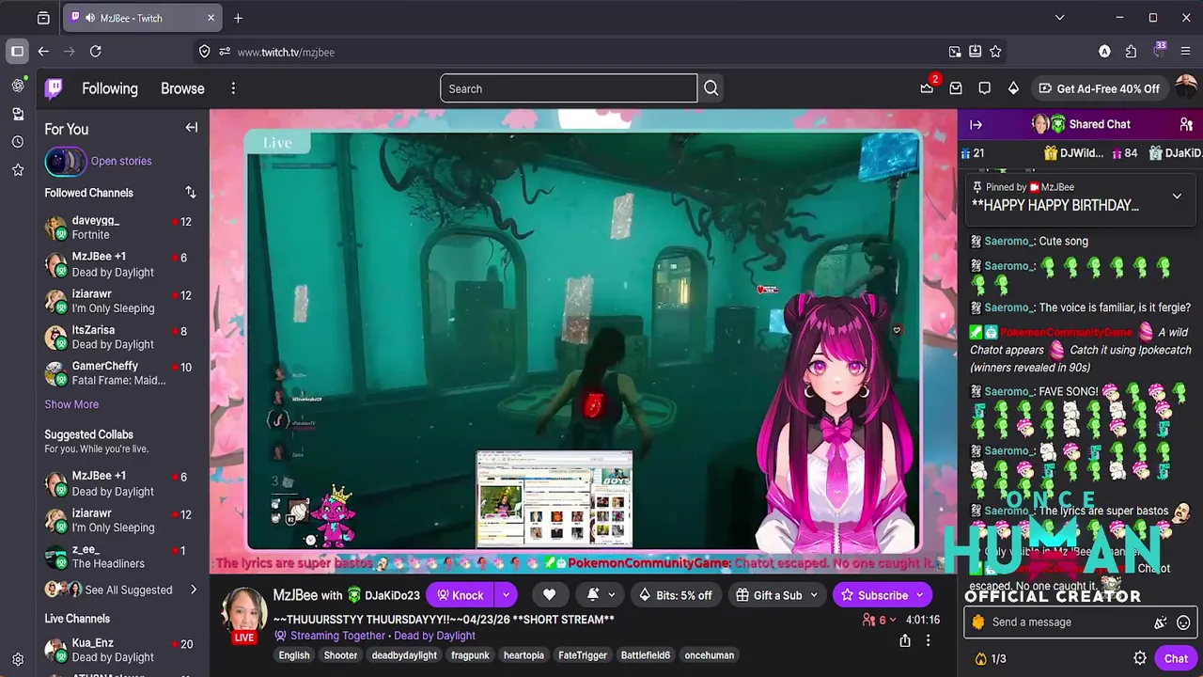Open the list all tabs chevron

pos(1059,18)
